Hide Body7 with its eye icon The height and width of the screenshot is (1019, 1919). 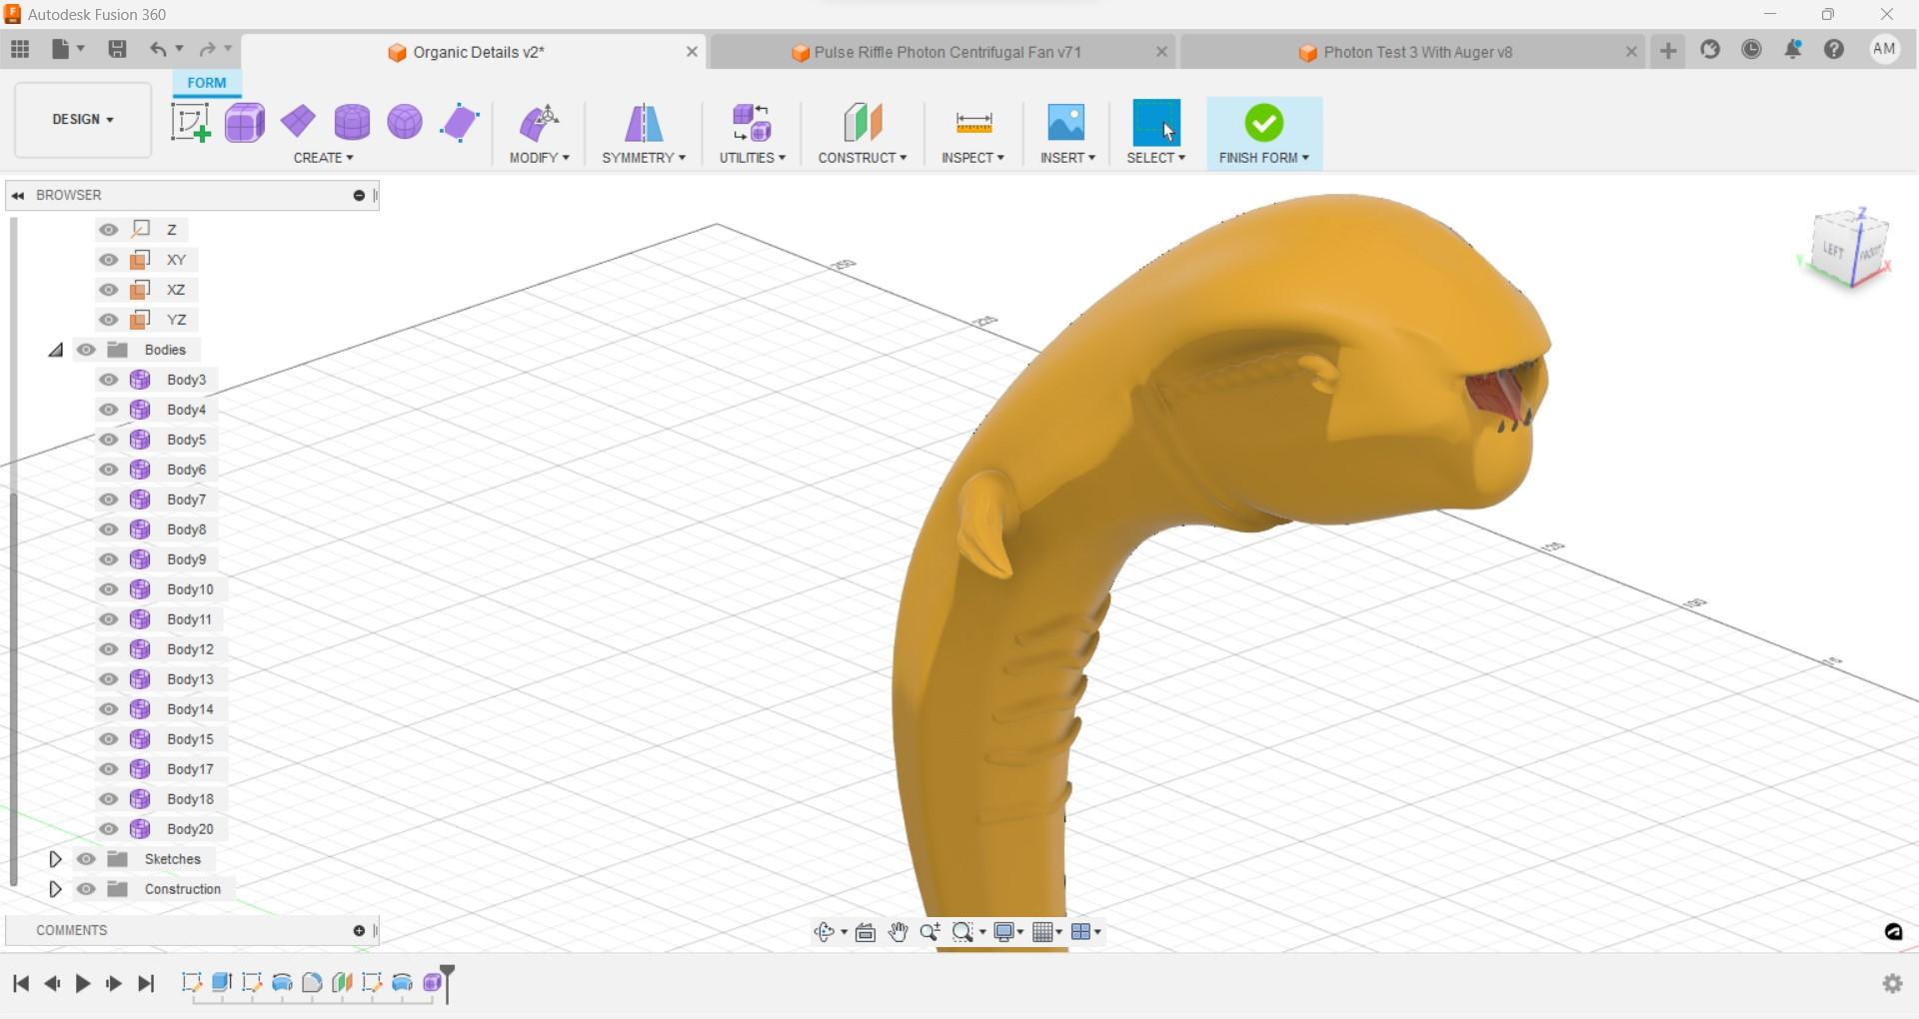pyautogui.click(x=109, y=500)
